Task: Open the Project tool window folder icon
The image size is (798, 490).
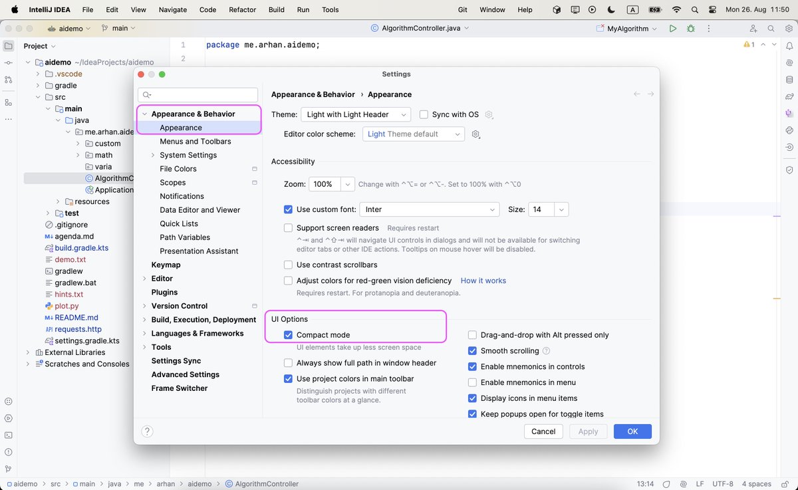Action: point(8,46)
